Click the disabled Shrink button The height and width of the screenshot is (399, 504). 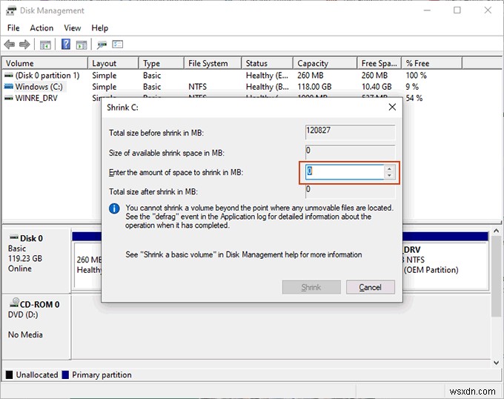tap(311, 287)
